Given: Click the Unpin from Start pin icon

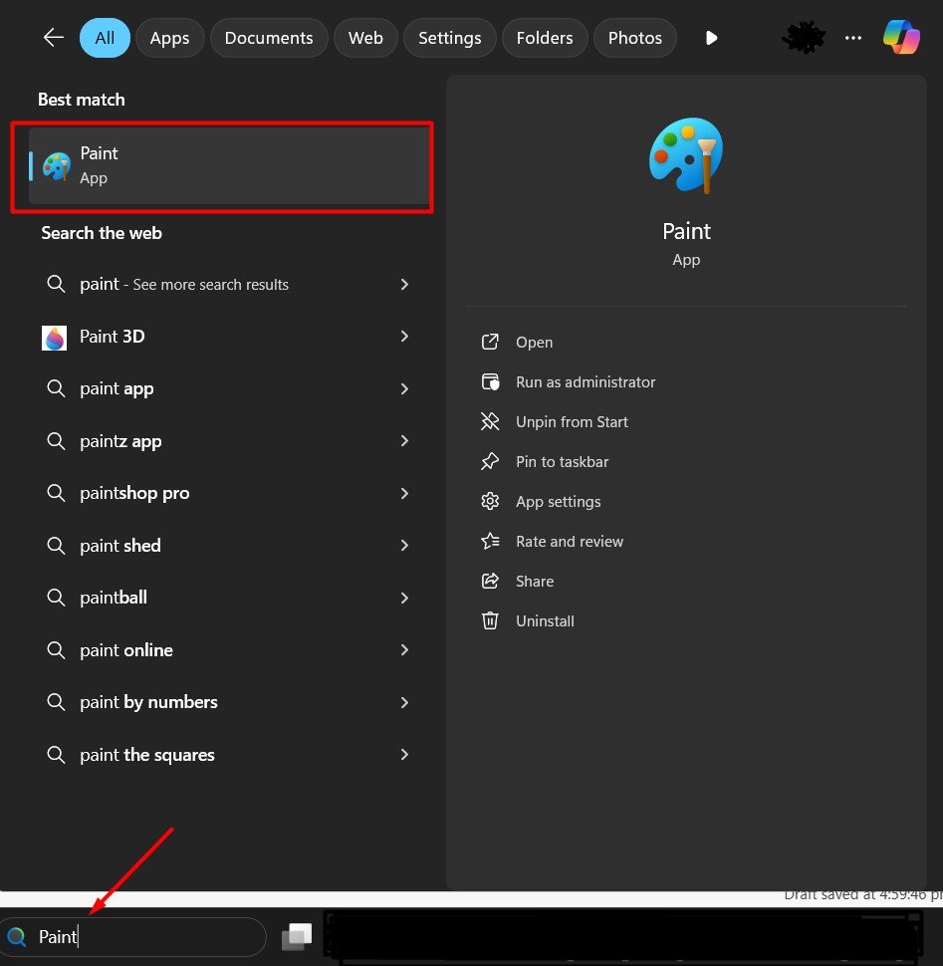Looking at the screenshot, I should (x=490, y=422).
